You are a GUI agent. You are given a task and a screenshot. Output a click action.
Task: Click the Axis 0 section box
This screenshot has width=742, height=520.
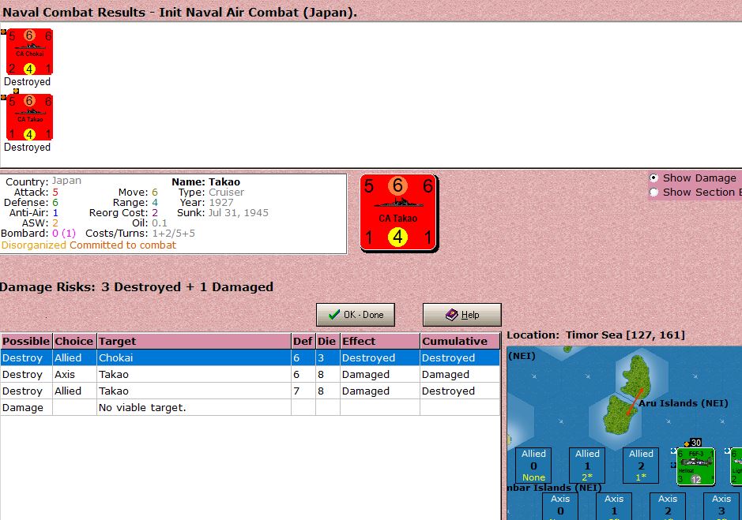(560, 507)
